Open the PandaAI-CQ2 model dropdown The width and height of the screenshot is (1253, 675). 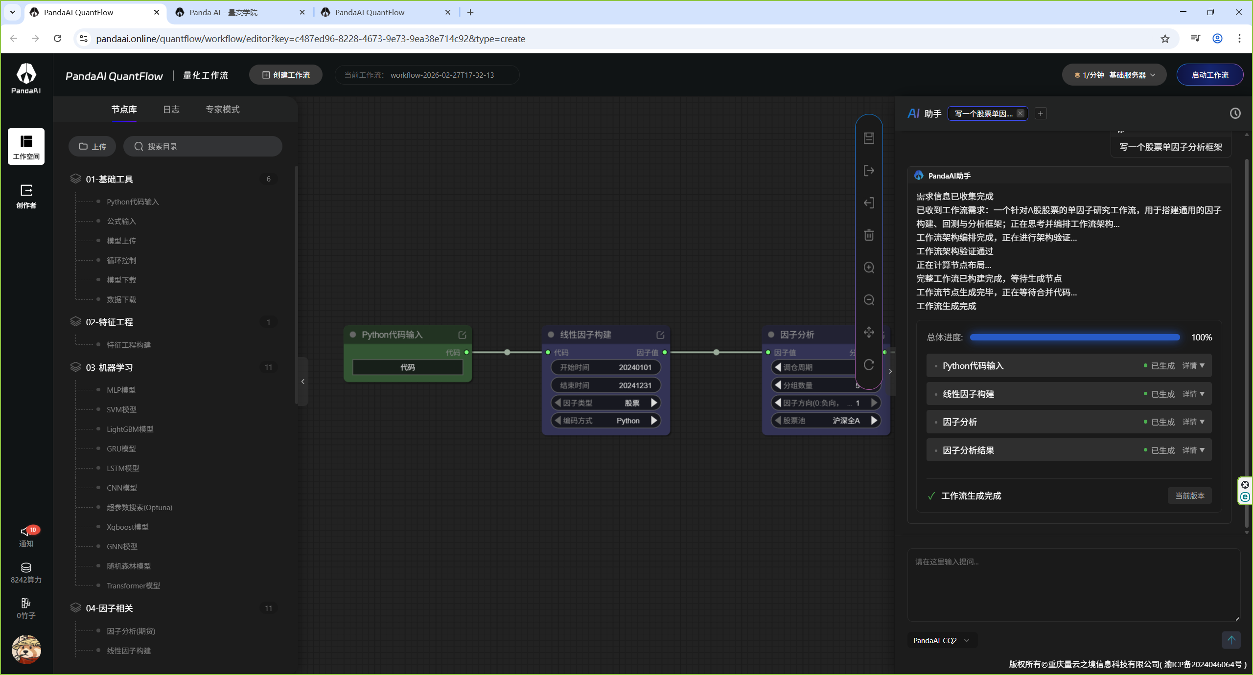(942, 640)
